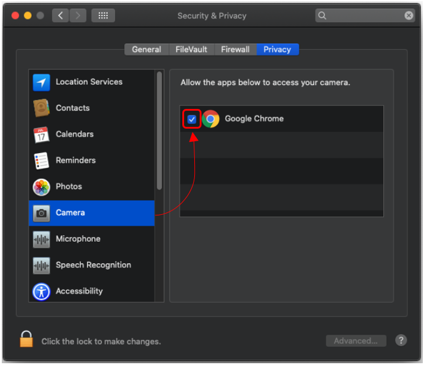Select the Reminders list icon
The width and height of the screenshot is (424, 365).
41,160
